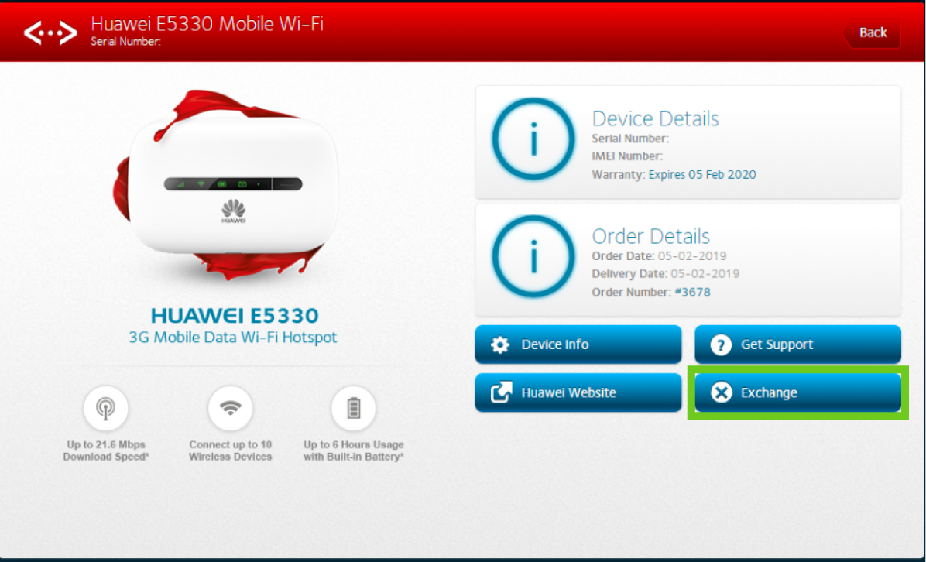Click the order number #3678 link
This screenshot has width=926, height=562.
pyautogui.click(x=691, y=292)
